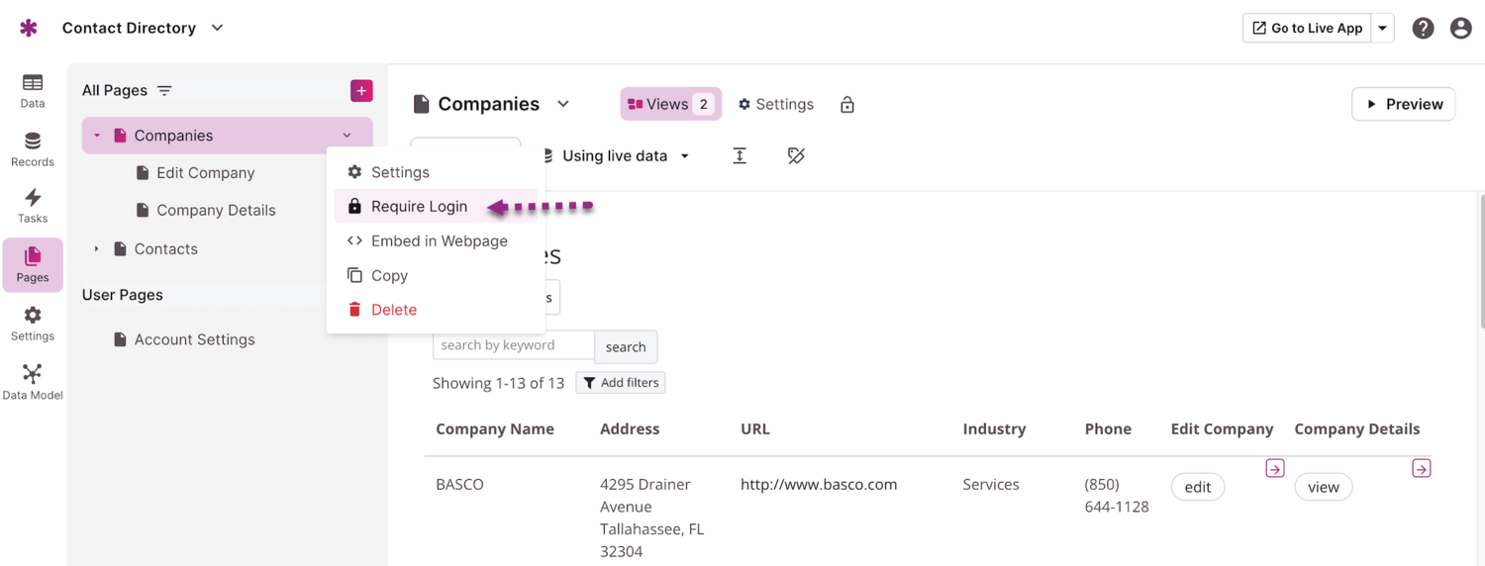Select Require Login from context menu
This screenshot has height=566, width=1485.
coord(419,207)
